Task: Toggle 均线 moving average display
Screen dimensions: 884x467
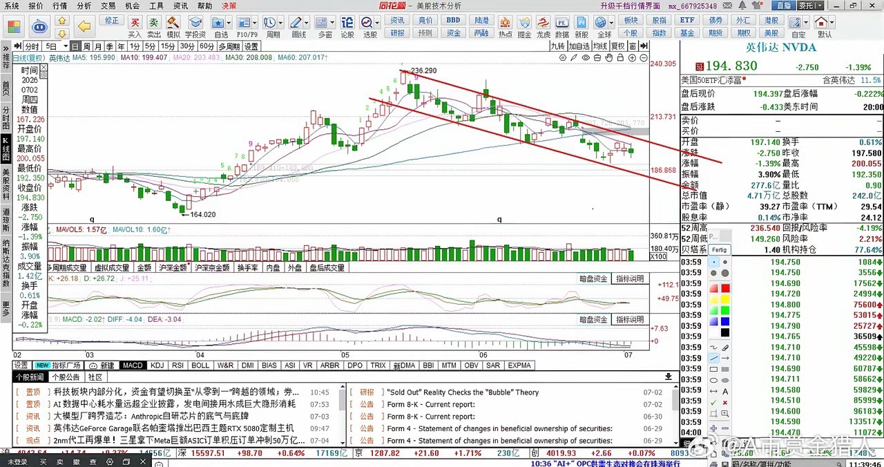Action: click(x=599, y=46)
